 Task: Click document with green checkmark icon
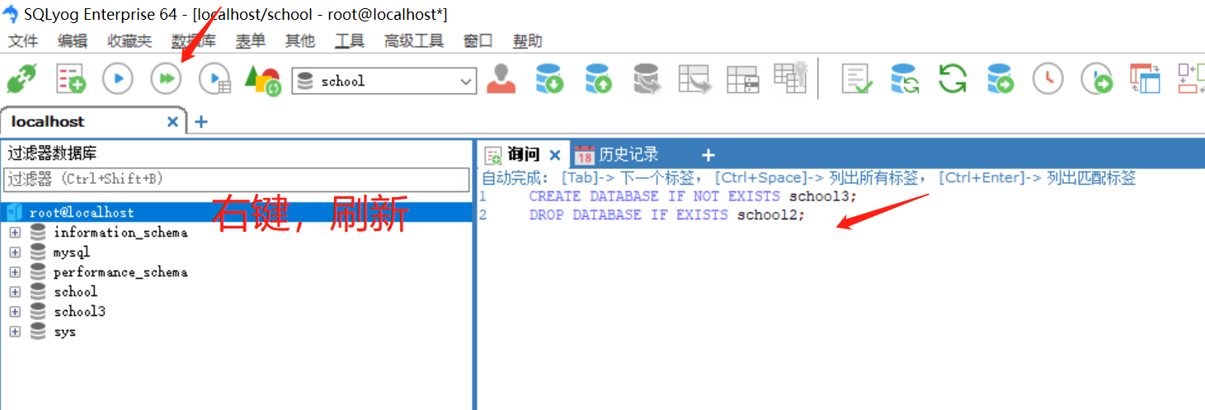click(x=857, y=79)
